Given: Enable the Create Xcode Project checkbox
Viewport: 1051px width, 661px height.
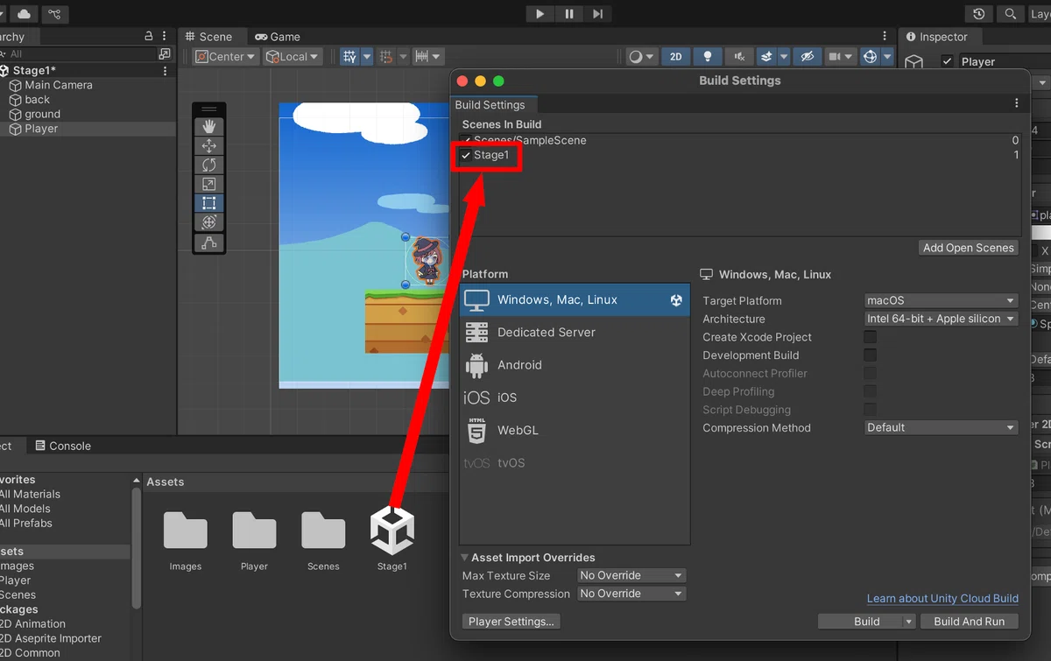Looking at the screenshot, I should point(871,337).
